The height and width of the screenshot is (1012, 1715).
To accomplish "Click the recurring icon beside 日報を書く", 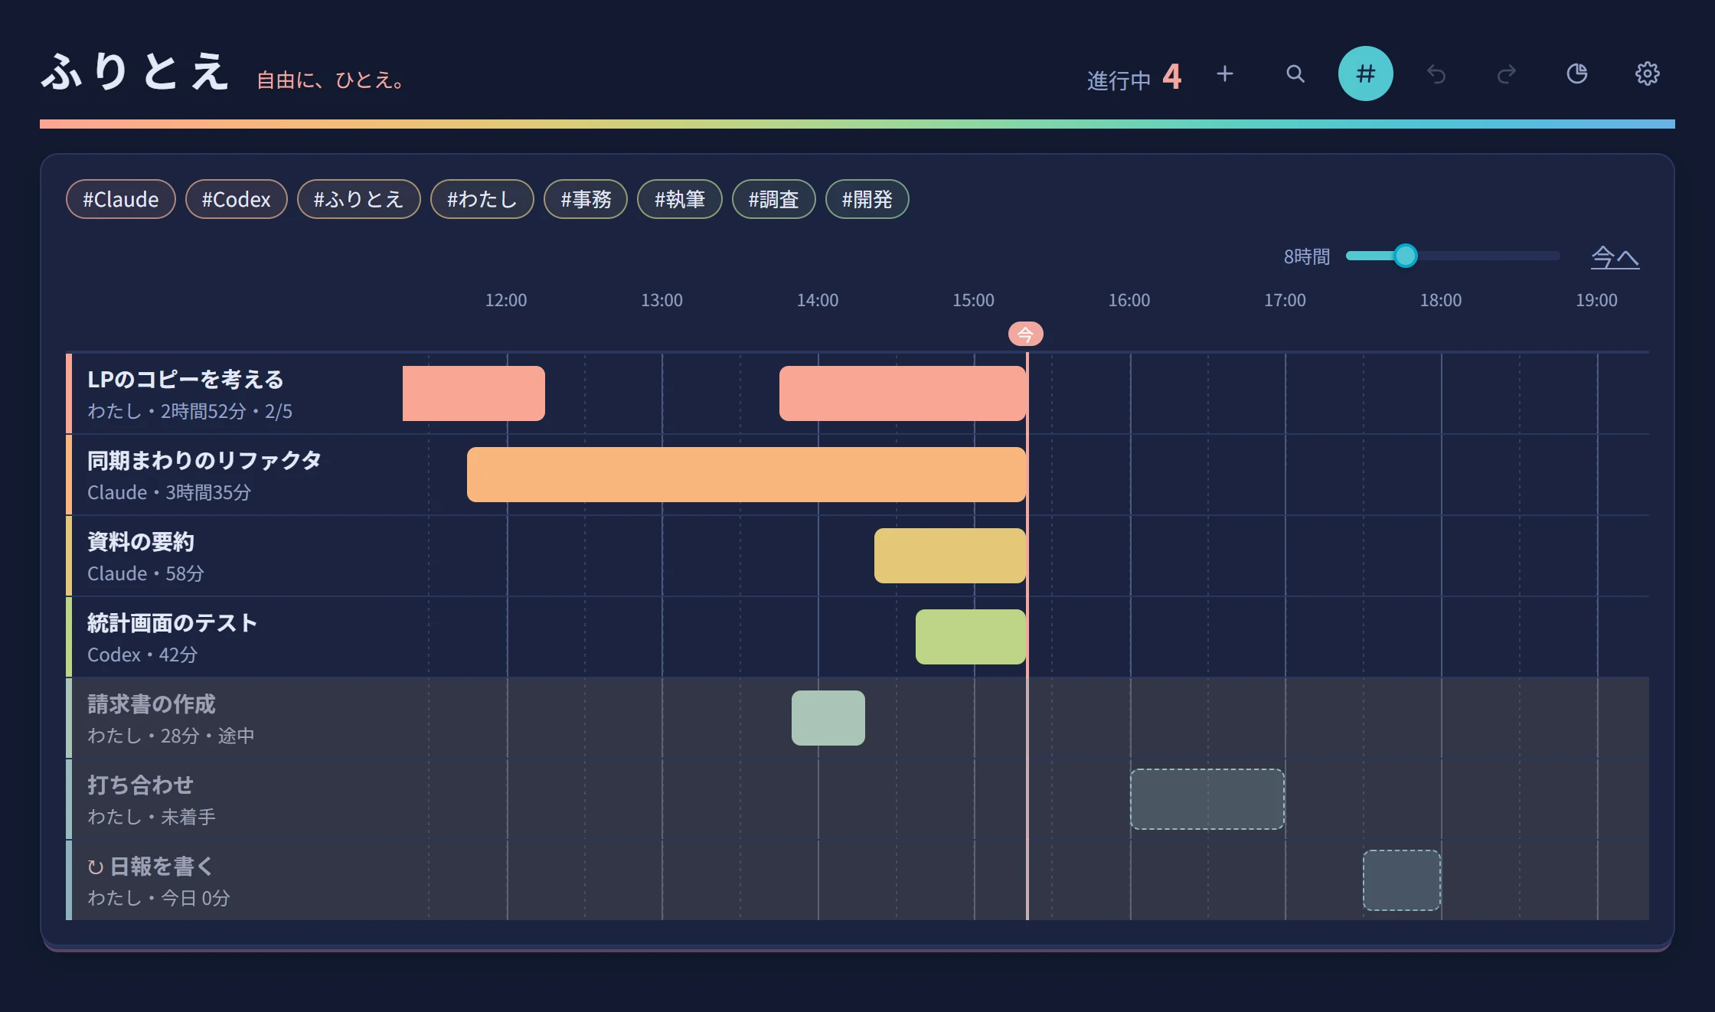I will [96, 867].
